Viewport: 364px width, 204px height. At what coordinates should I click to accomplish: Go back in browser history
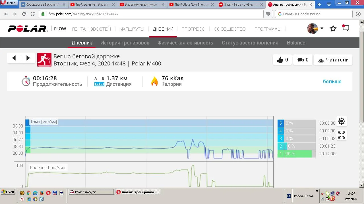tap(6, 14)
